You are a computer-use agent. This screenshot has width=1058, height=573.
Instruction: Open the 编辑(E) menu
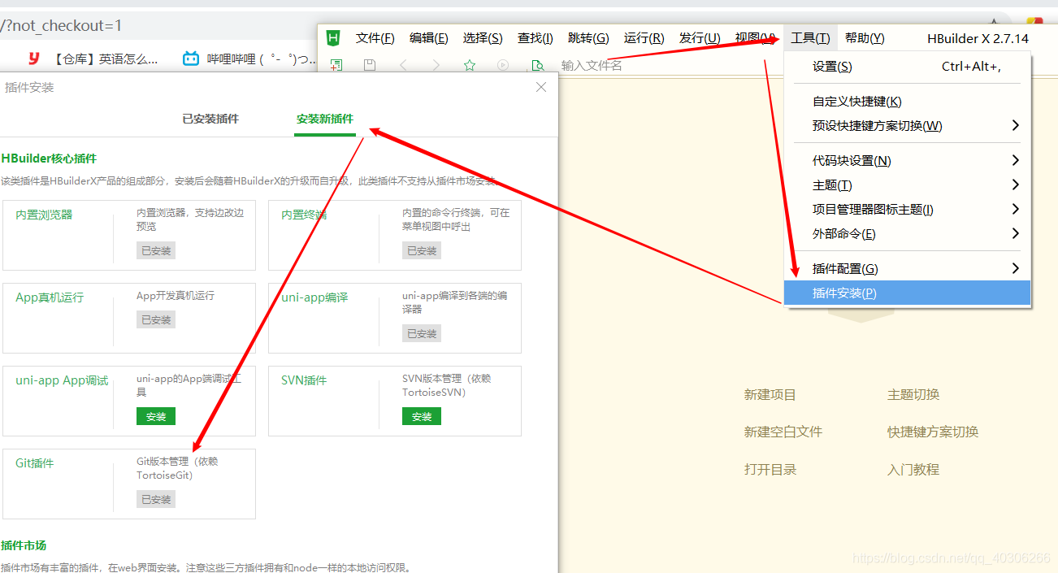coord(429,38)
